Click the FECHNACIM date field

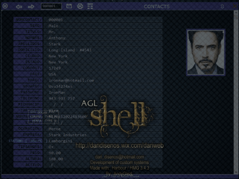[103, 104]
